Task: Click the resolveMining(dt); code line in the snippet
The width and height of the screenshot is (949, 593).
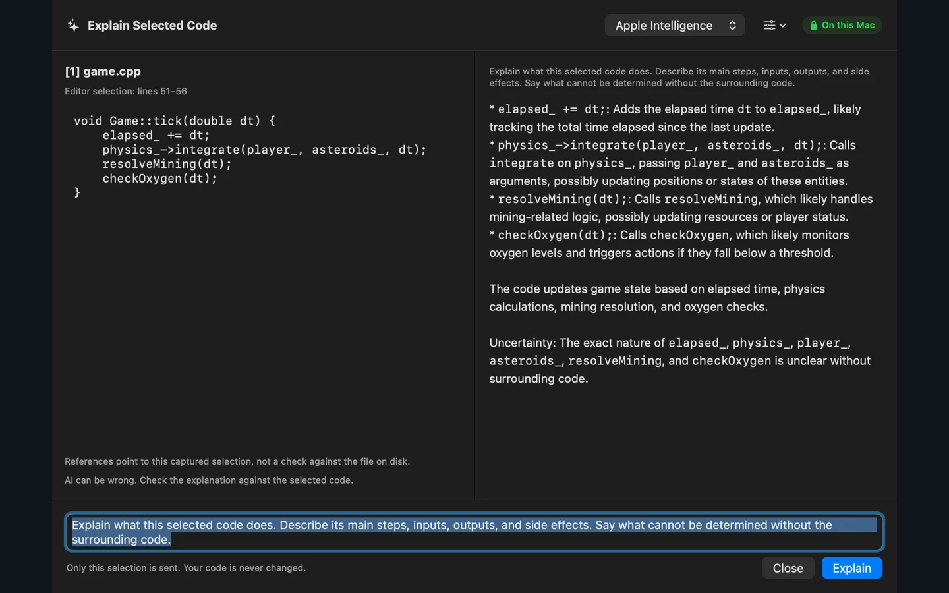Action: [x=167, y=164]
